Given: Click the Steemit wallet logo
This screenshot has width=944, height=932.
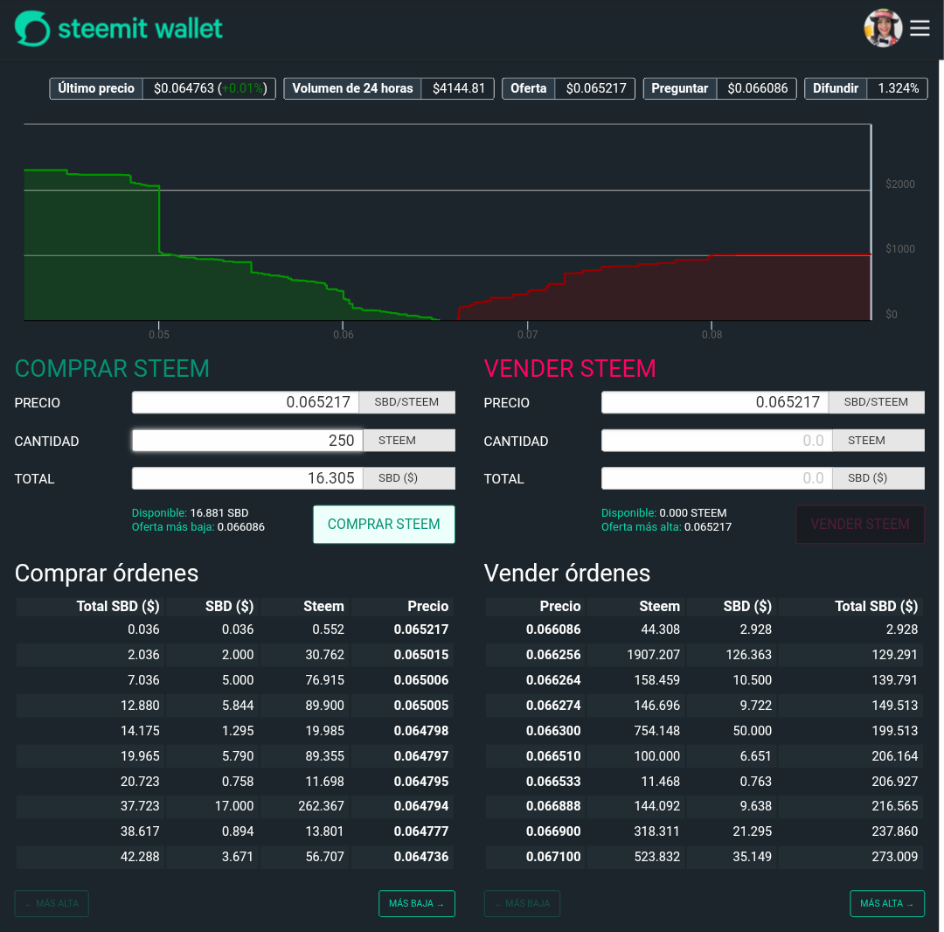Looking at the screenshot, I should (x=119, y=28).
